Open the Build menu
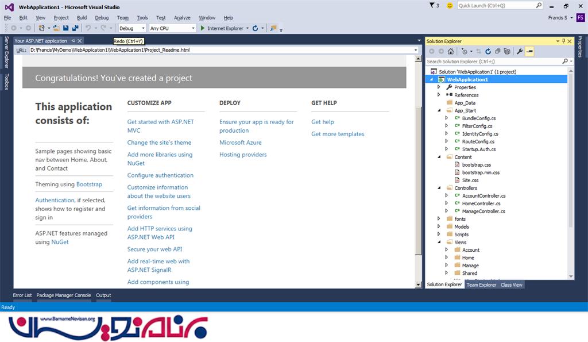588x342 pixels. point(82,18)
